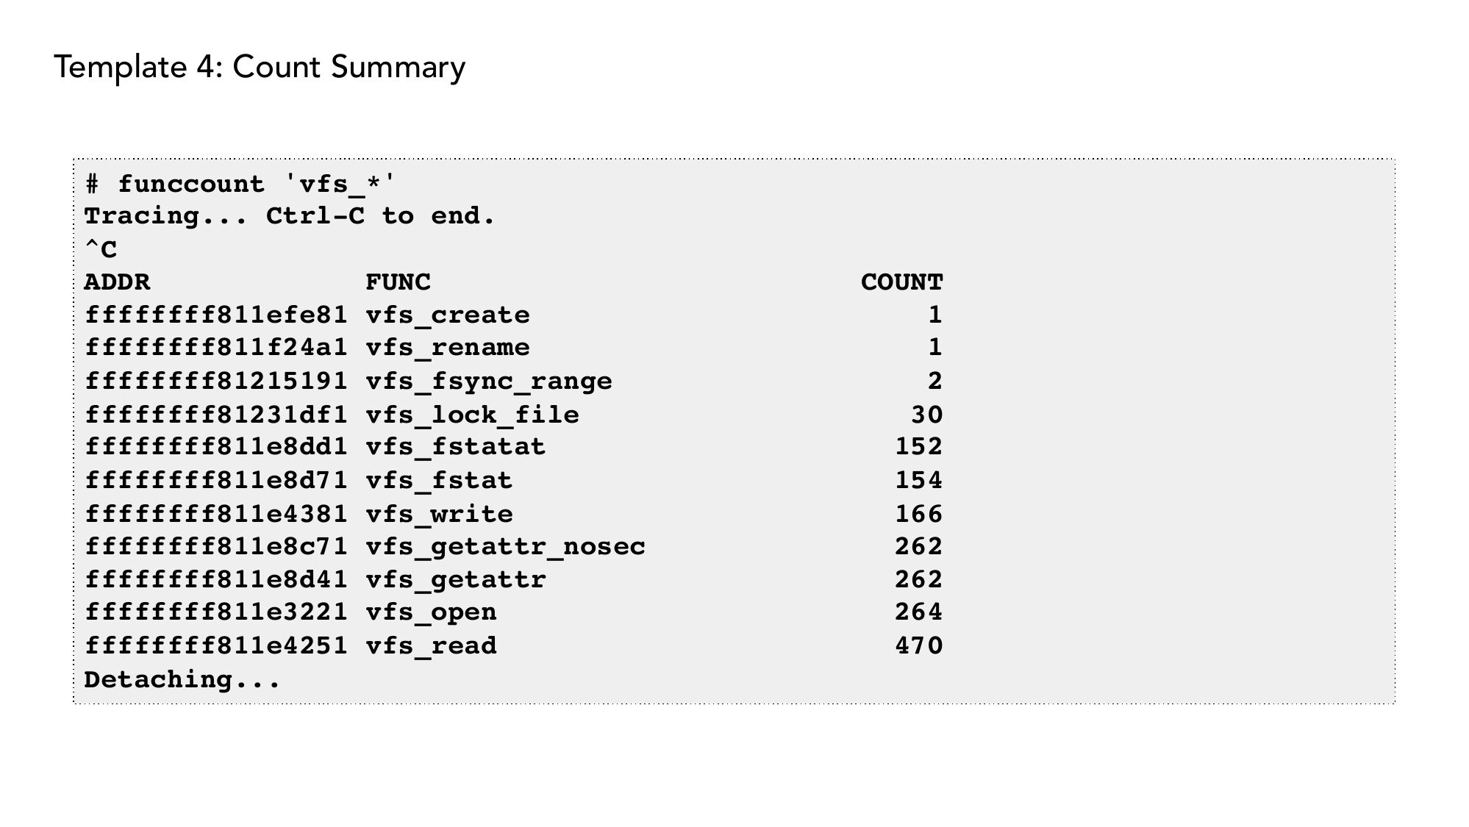Click the vfs_lock_file function name
The width and height of the screenshot is (1469, 827).
click(473, 415)
